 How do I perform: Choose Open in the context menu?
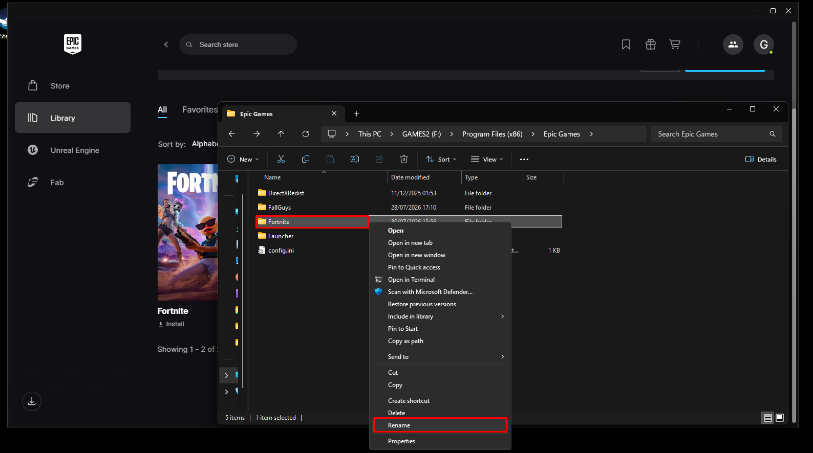(440, 231)
